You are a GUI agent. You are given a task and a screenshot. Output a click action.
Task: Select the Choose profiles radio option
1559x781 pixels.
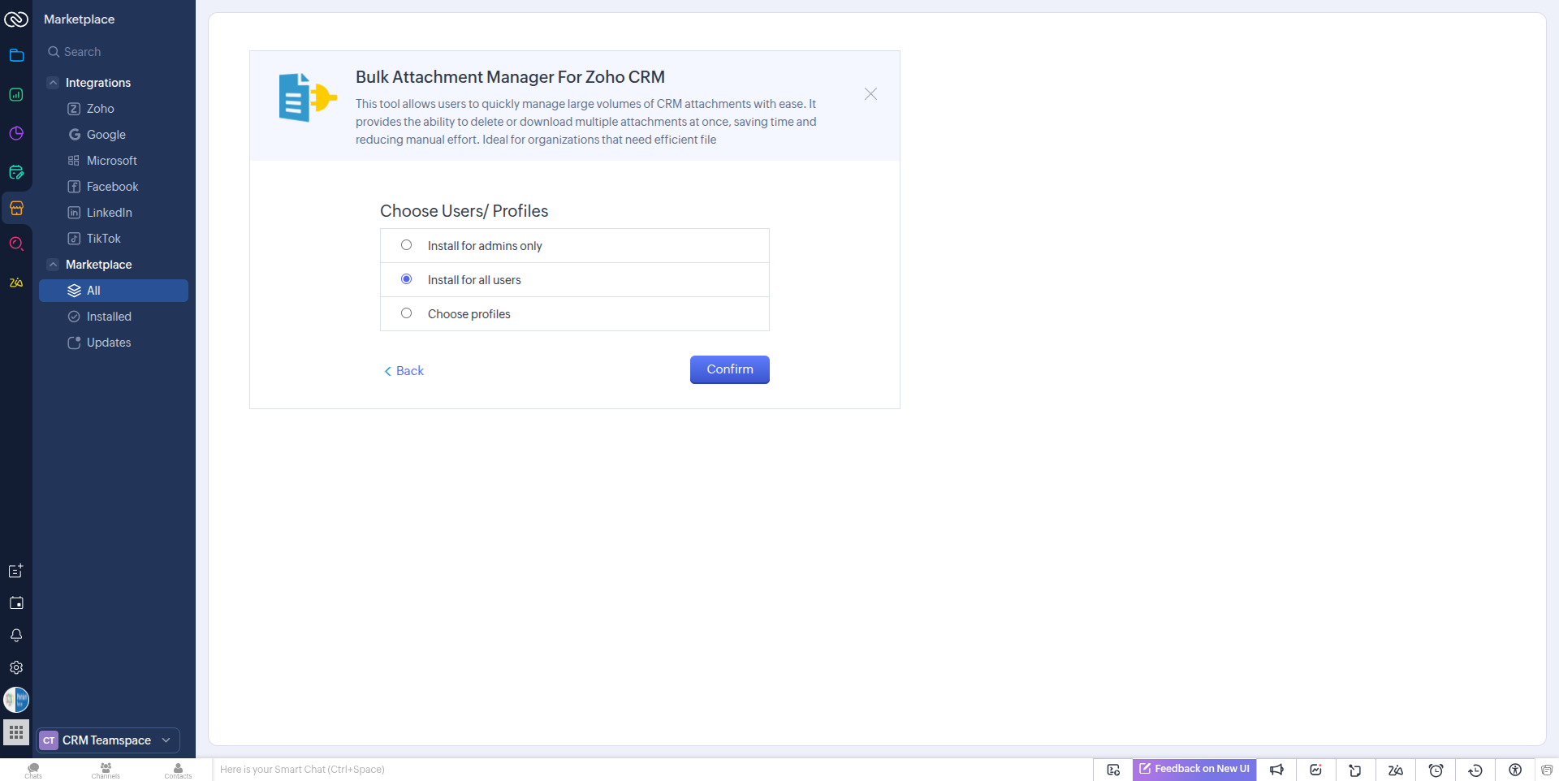pos(407,313)
